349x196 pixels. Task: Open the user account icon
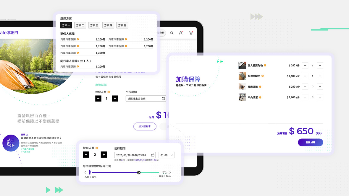tap(181, 33)
